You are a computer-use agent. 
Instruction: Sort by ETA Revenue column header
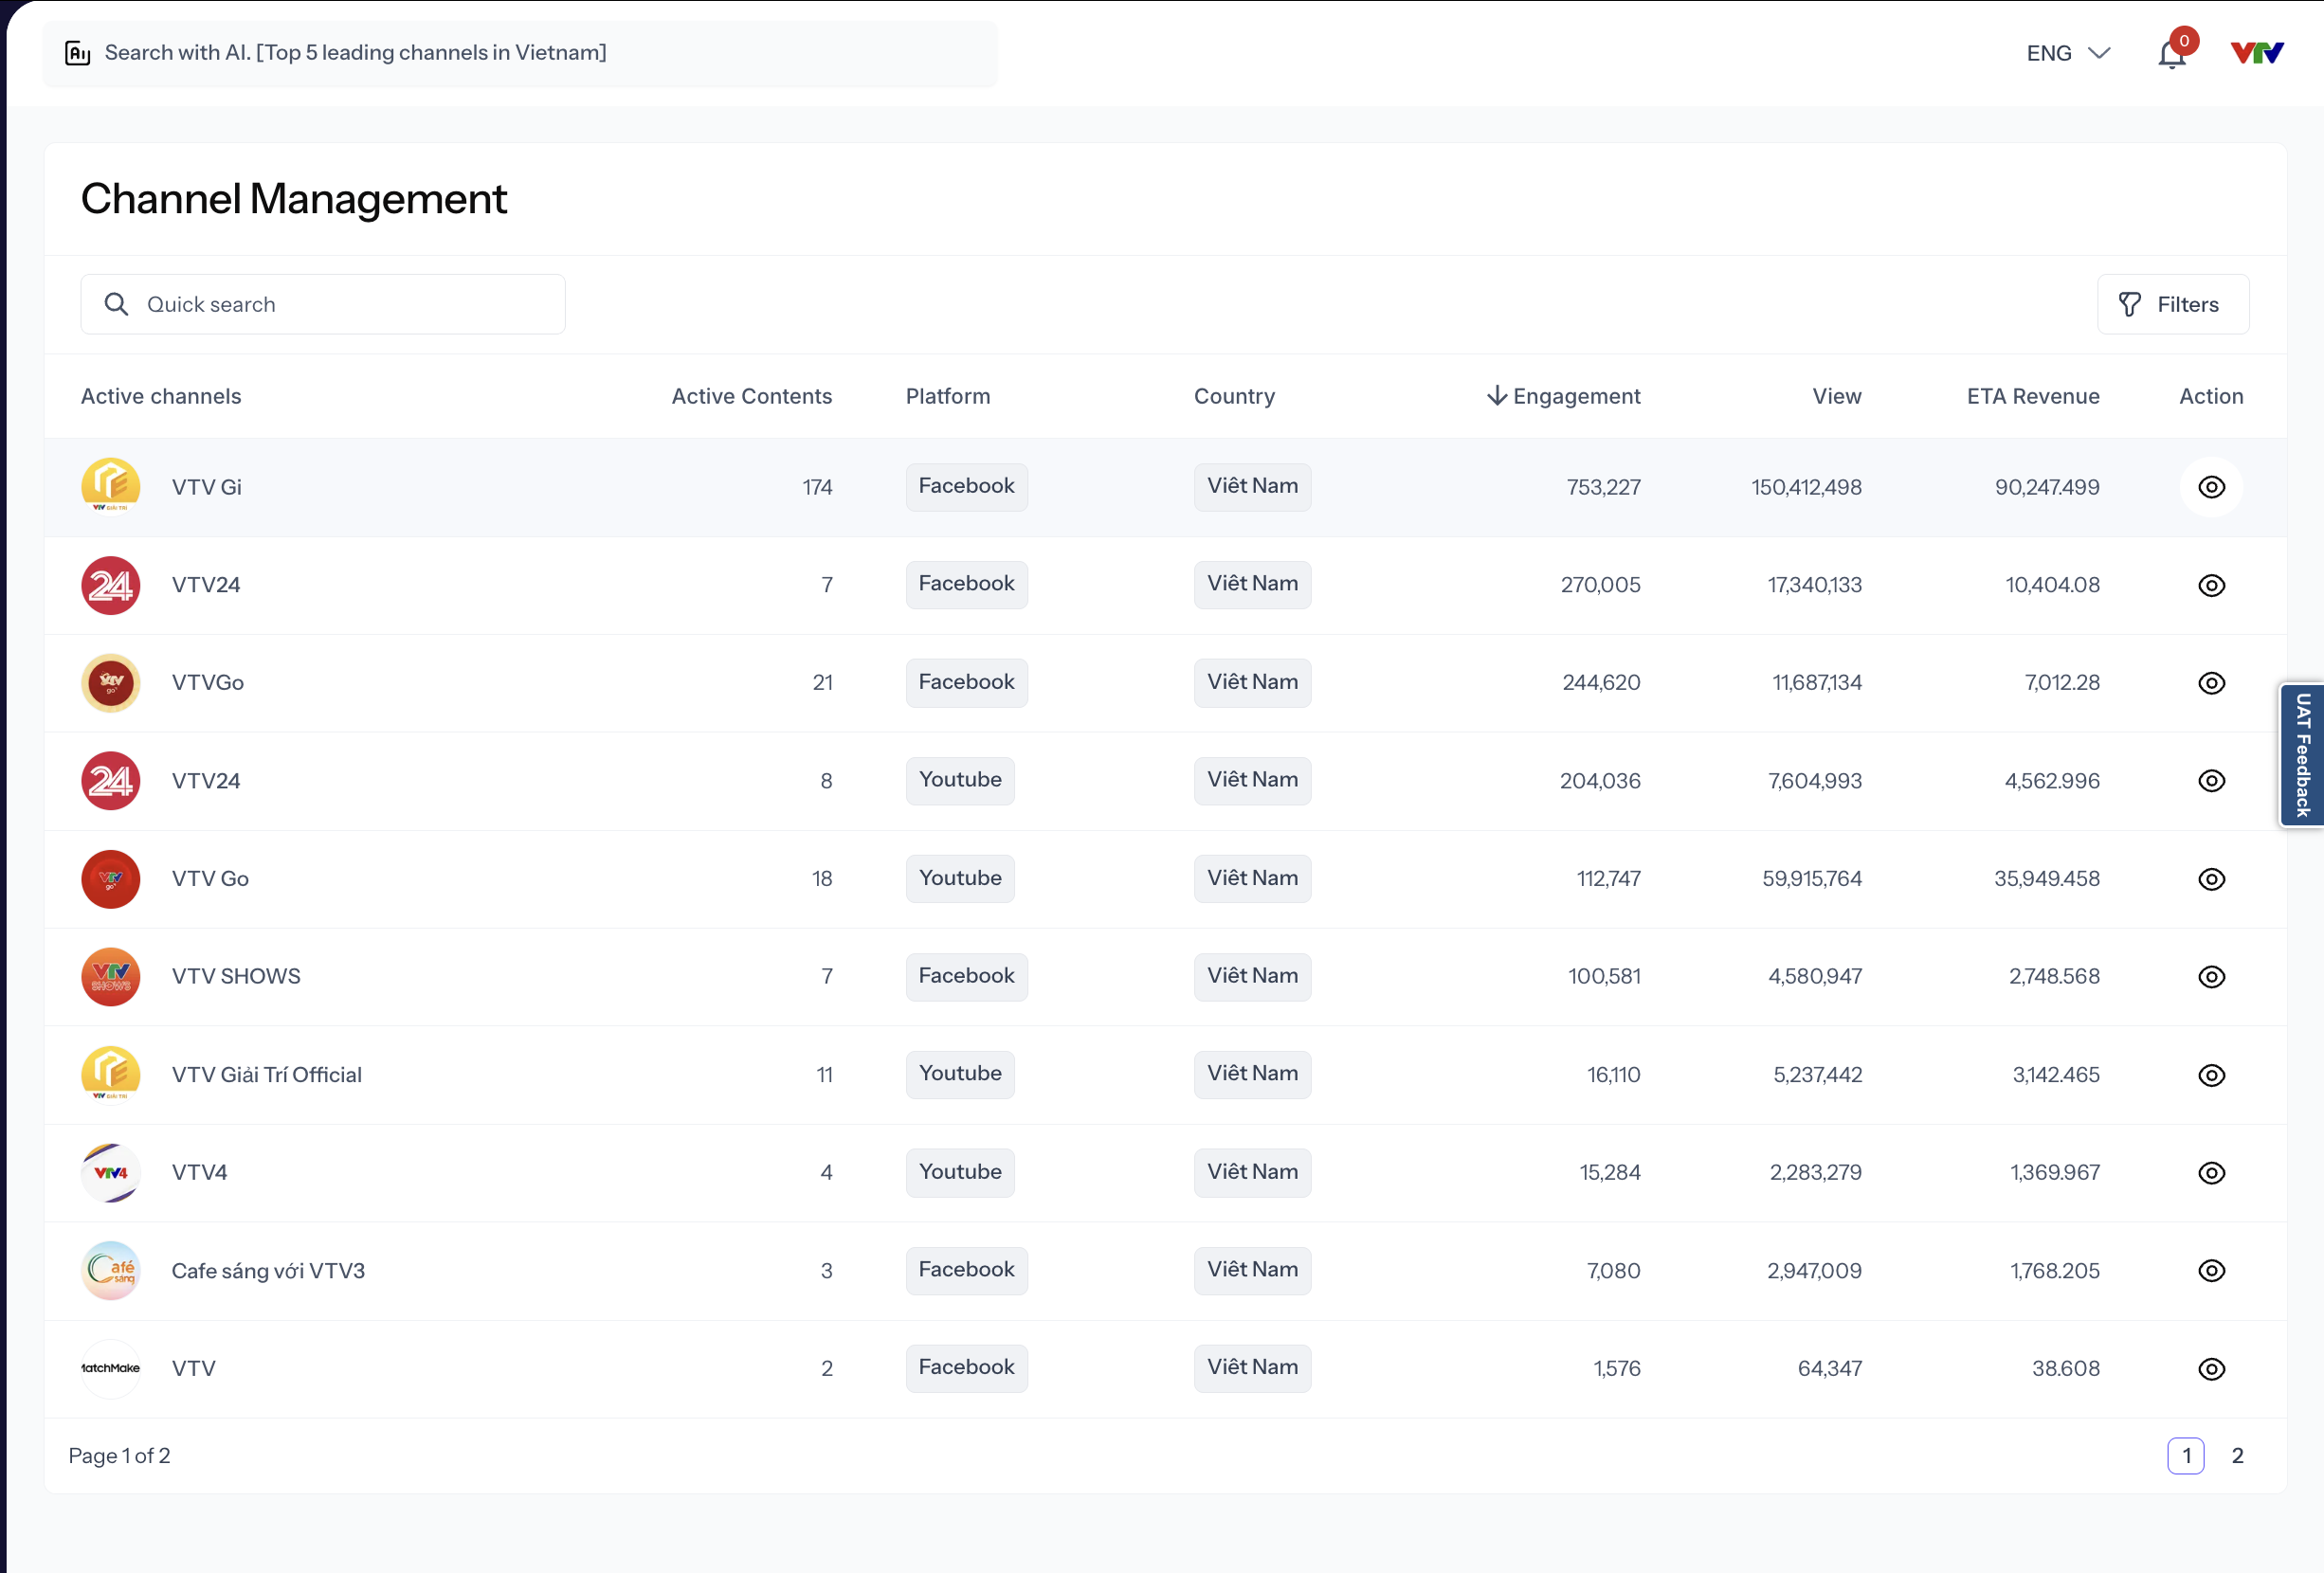[2032, 396]
